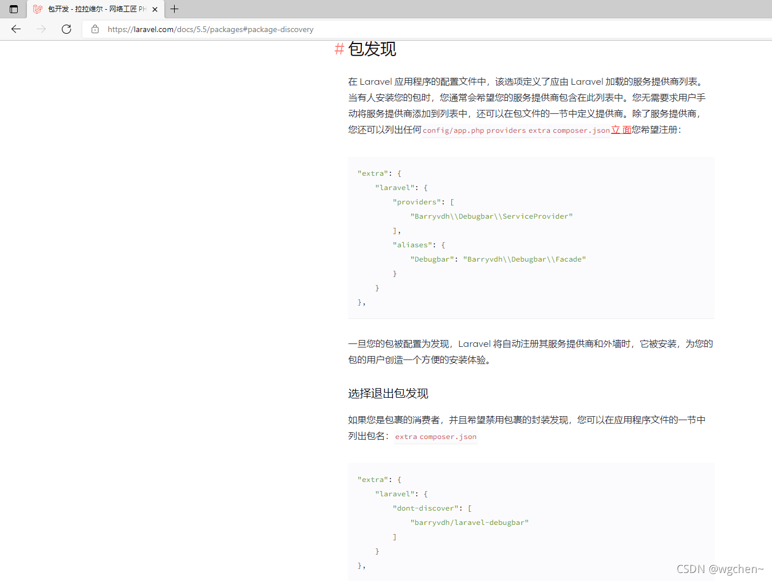Image resolution: width=772 pixels, height=581 pixels.
Task: Click the red underlined 立面 link
Action: coord(621,130)
